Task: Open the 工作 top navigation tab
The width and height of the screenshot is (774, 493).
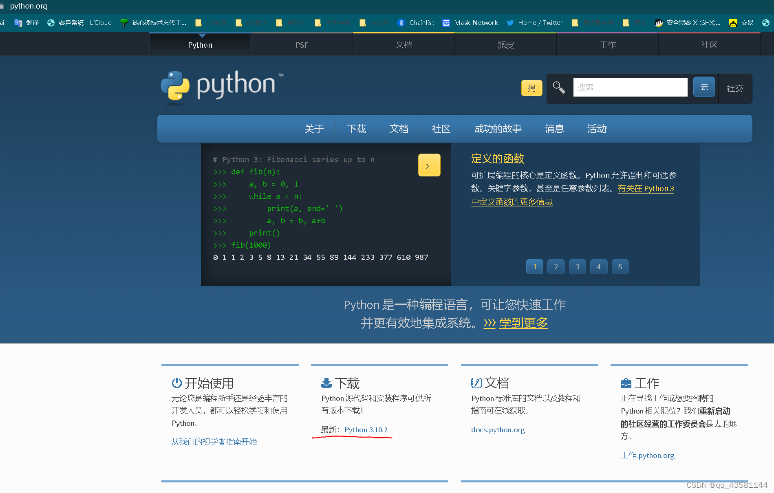Action: point(608,44)
